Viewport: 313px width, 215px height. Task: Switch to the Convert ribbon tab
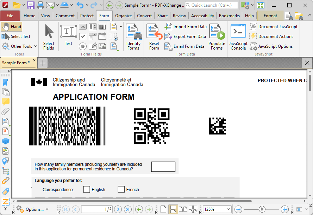coord(144,16)
